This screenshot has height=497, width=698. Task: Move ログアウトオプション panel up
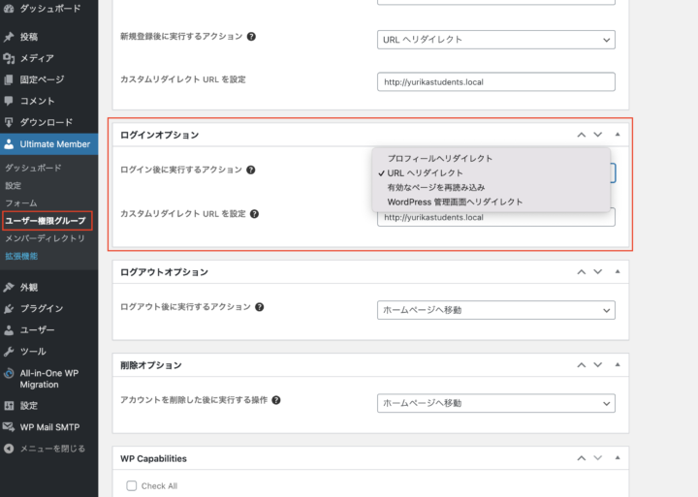582,272
